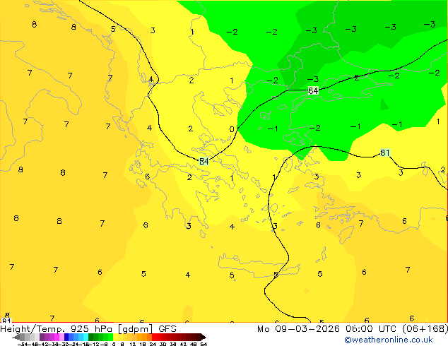Select the bright yellow swatch in the color scale
The image size is (448, 346).
[115, 338]
